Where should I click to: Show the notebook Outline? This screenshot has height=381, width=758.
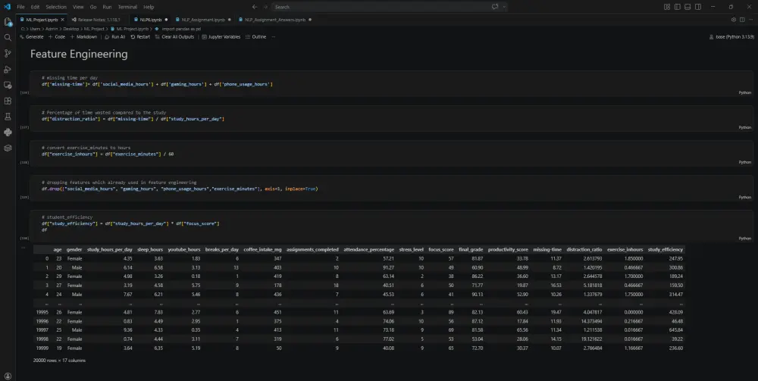[255, 36]
